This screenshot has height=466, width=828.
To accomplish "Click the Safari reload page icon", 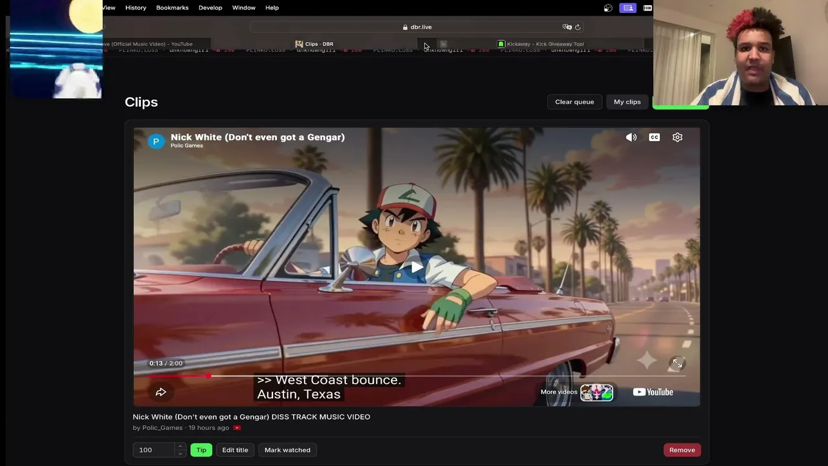I will point(578,27).
